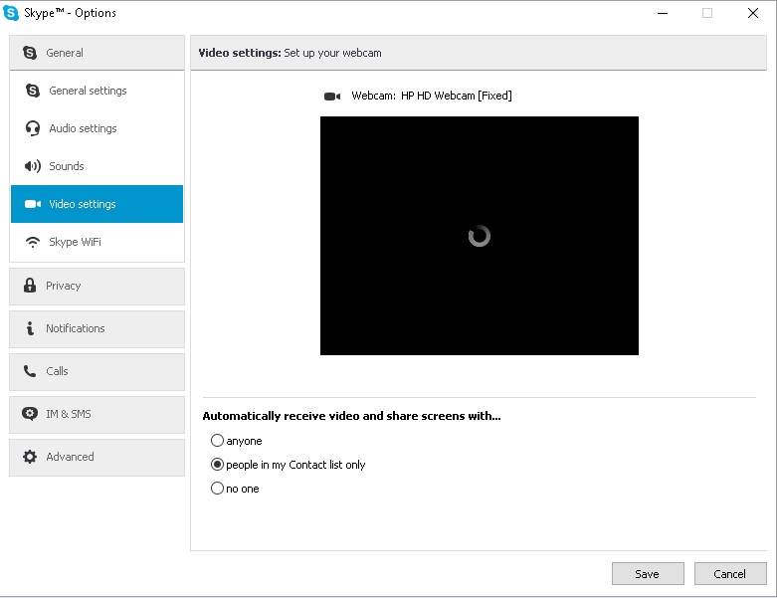Select the 'no one' radio option
Screen dimensions: 777x598
pyautogui.click(x=217, y=489)
